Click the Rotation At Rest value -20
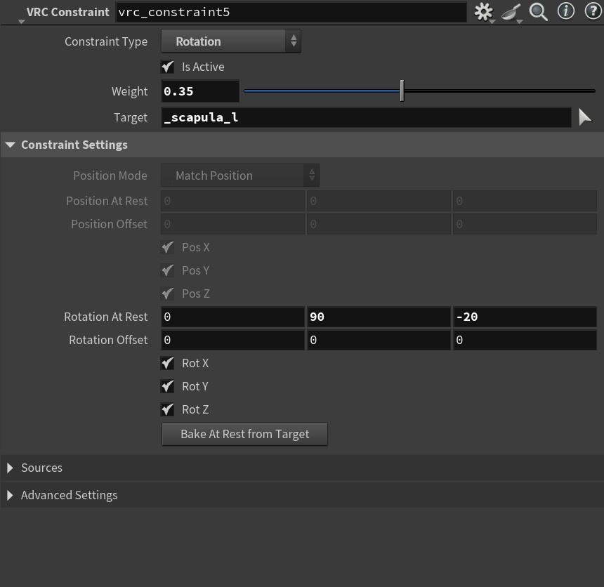Viewport: 604px width, 587px height. [525, 317]
